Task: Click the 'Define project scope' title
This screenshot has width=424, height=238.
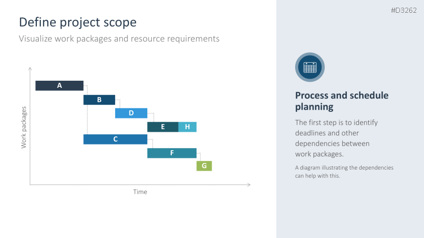Action: coord(78,22)
